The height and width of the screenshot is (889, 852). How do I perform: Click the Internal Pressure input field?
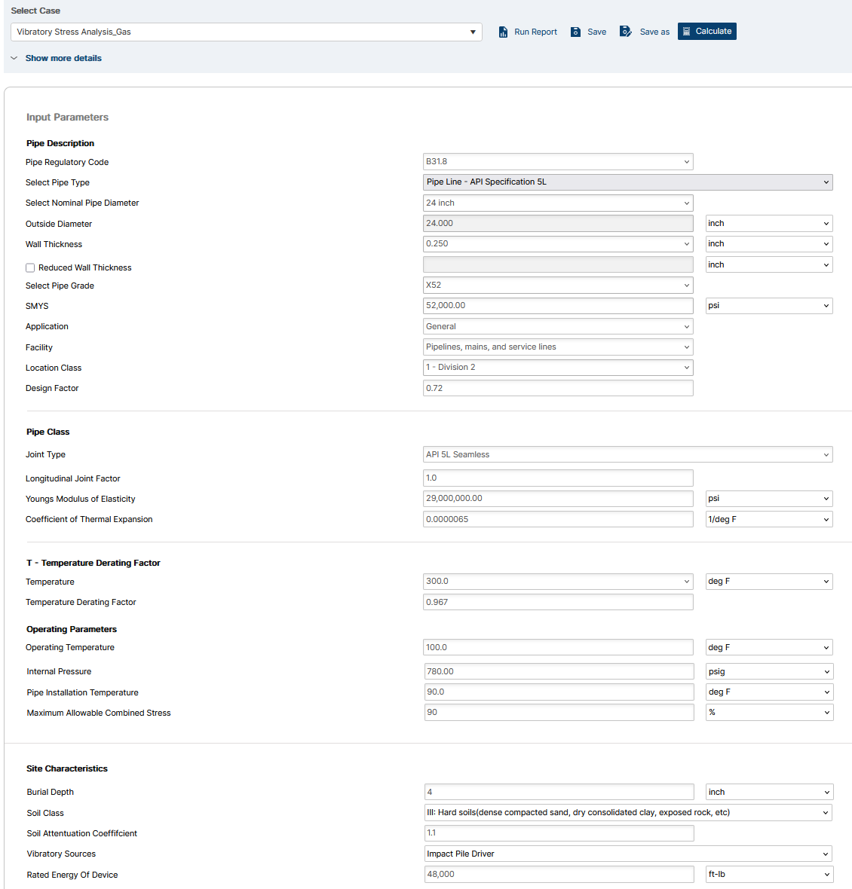point(558,671)
